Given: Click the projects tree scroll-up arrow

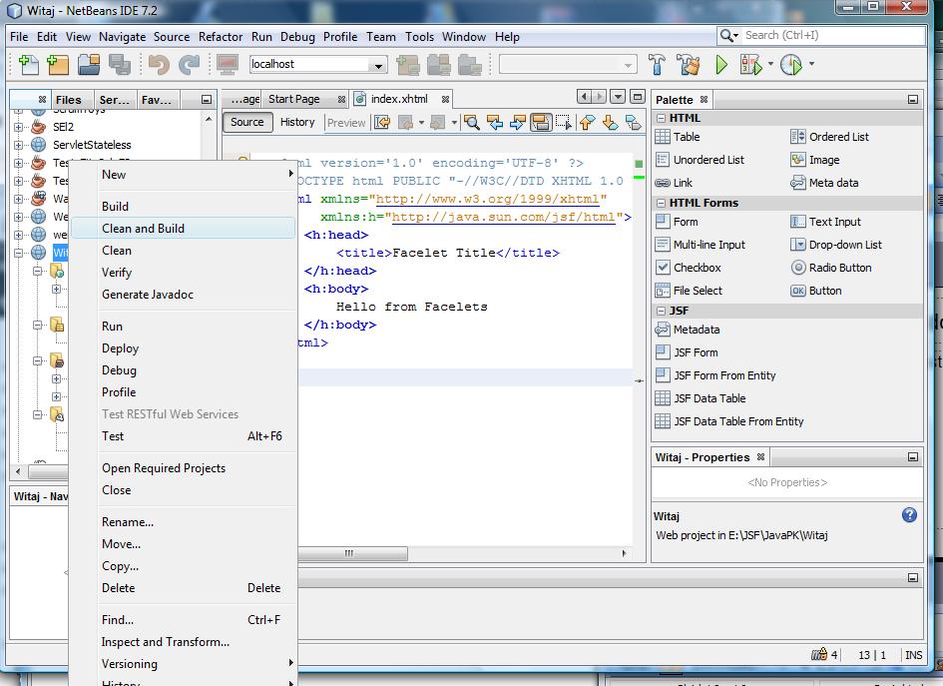Looking at the screenshot, I should click(209, 119).
